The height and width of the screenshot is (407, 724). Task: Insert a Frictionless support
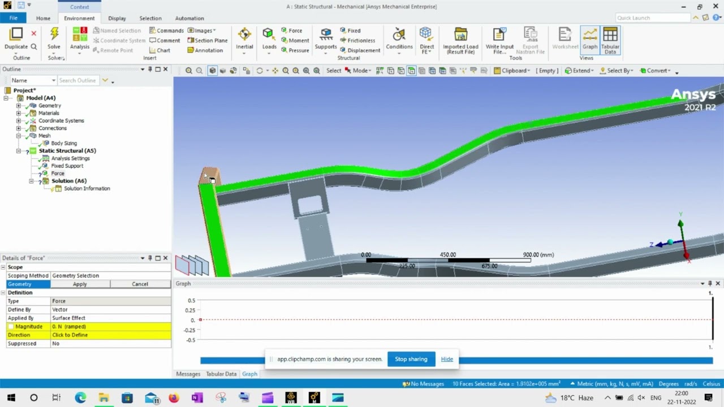357,40
